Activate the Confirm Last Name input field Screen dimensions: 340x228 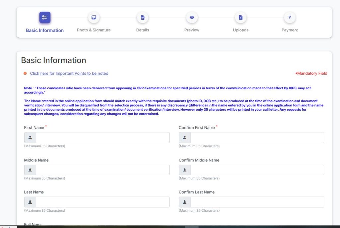[x=257, y=202]
